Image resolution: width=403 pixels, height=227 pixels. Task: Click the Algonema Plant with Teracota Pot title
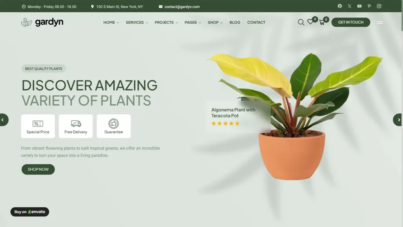point(233,113)
